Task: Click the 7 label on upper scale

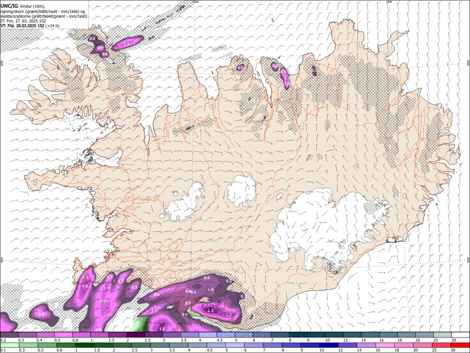Action: tap(272, 340)
